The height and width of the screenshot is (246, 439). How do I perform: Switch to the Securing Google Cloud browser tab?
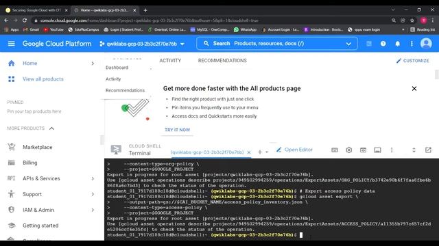[36, 10]
